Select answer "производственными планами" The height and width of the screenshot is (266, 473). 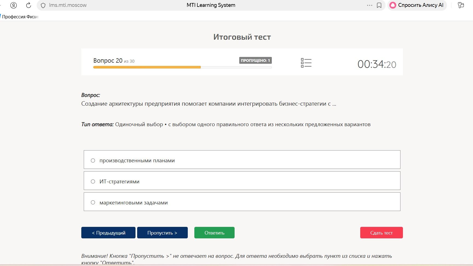click(x=242, y=160)
